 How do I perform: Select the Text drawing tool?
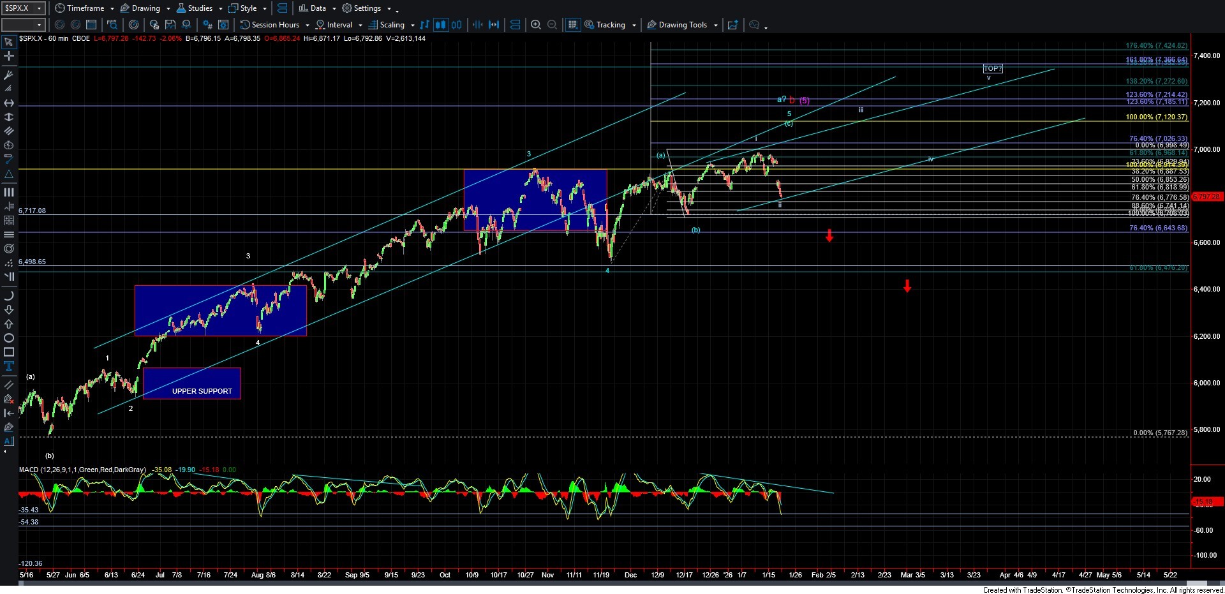9,366
